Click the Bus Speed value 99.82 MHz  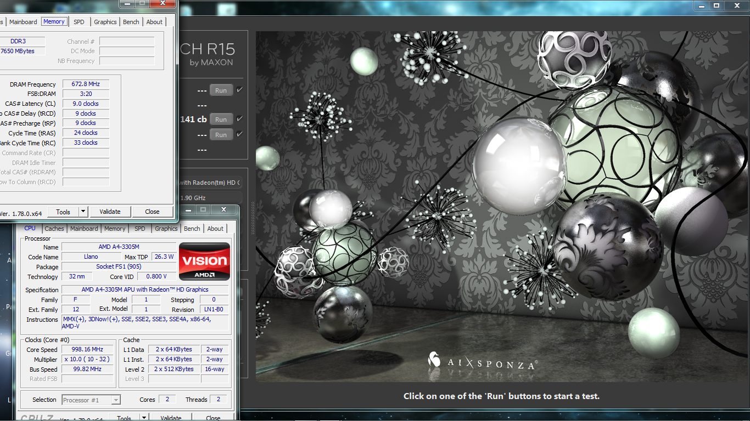(x=88, y=369)
